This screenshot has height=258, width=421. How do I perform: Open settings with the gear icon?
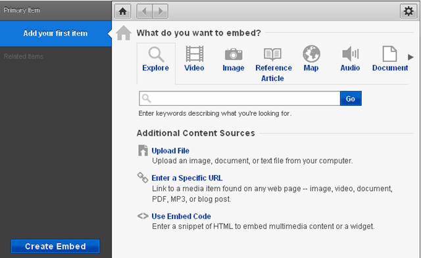point(409,11)
